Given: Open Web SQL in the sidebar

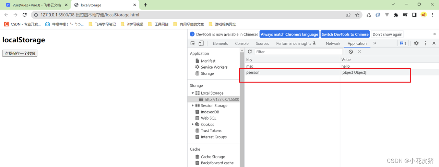Looking at the screenshot, I should 209,118.
